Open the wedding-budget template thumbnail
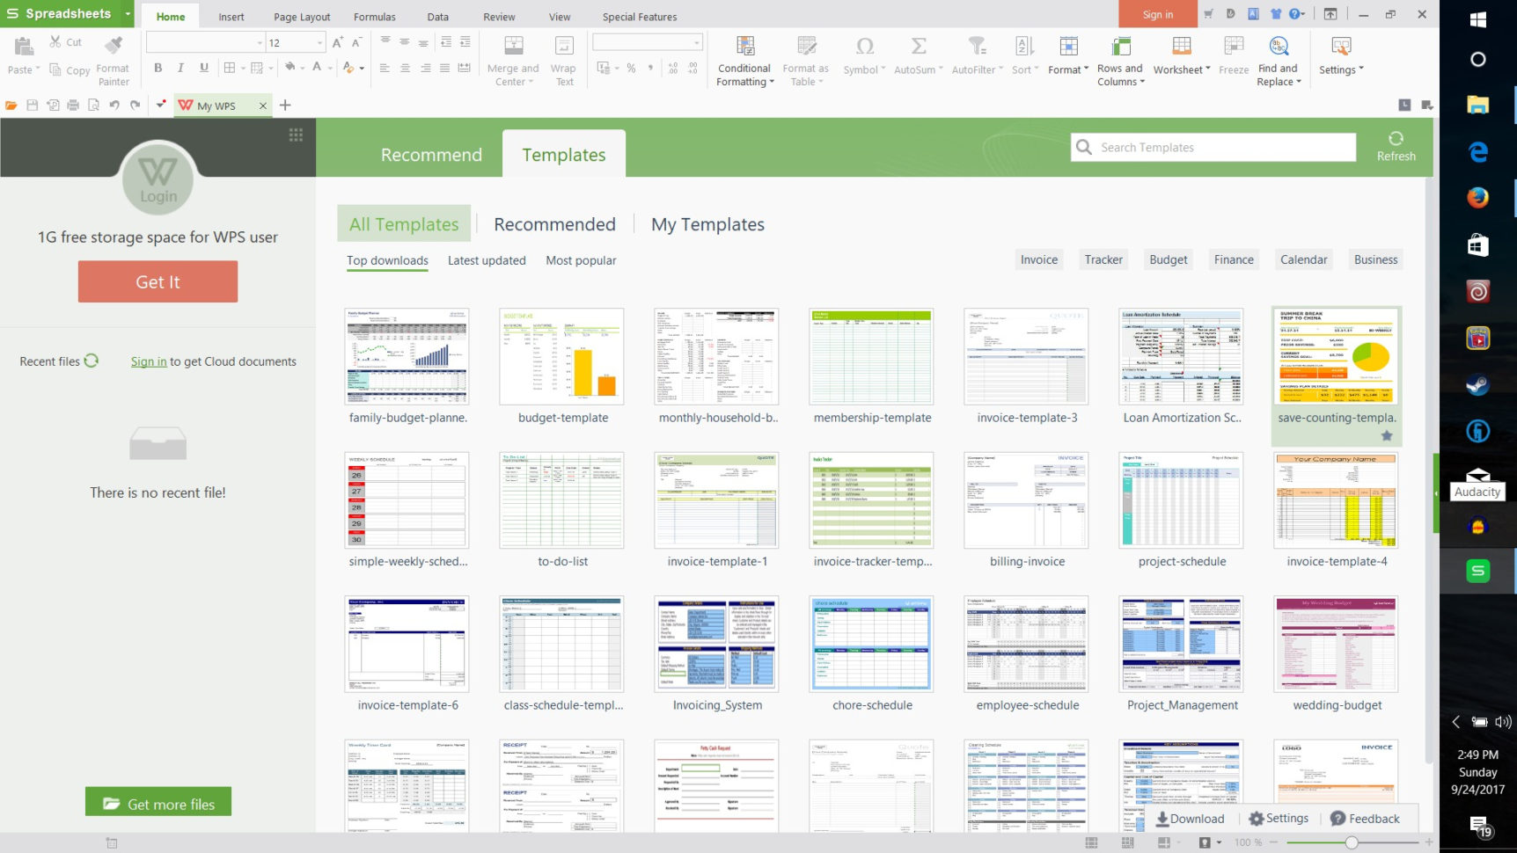 (x=1336, y=644)
